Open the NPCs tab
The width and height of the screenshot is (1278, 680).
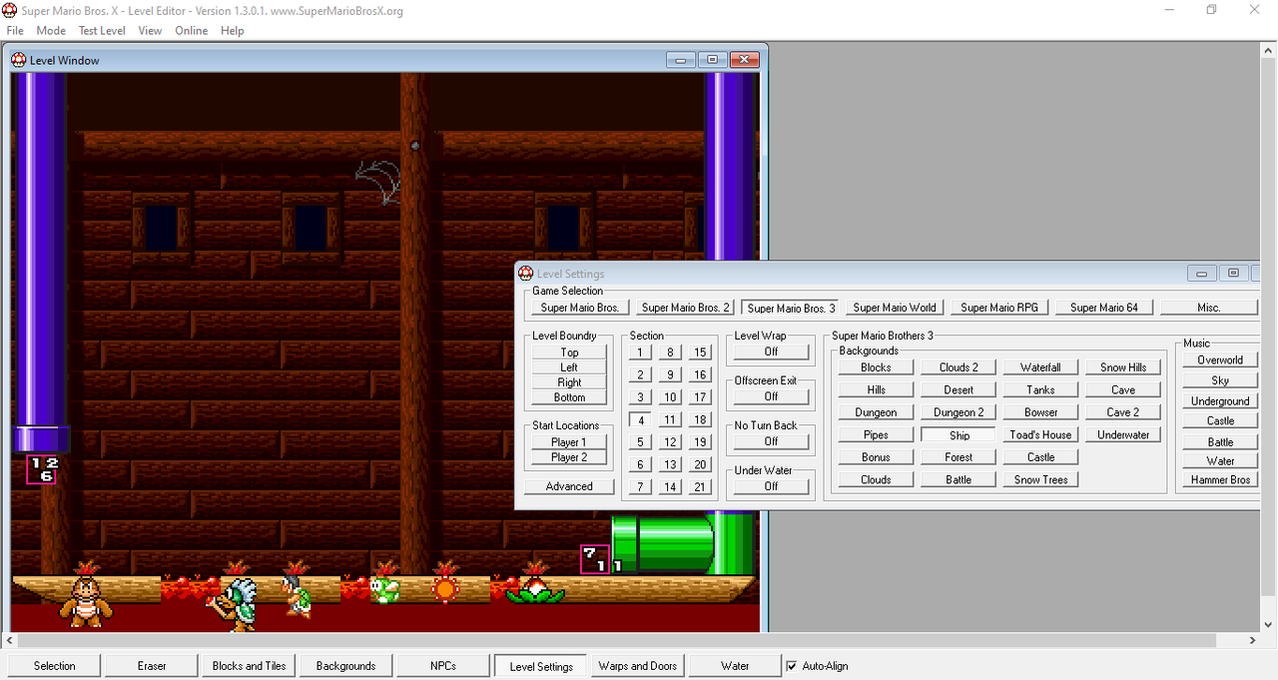[x=442, y=666]
